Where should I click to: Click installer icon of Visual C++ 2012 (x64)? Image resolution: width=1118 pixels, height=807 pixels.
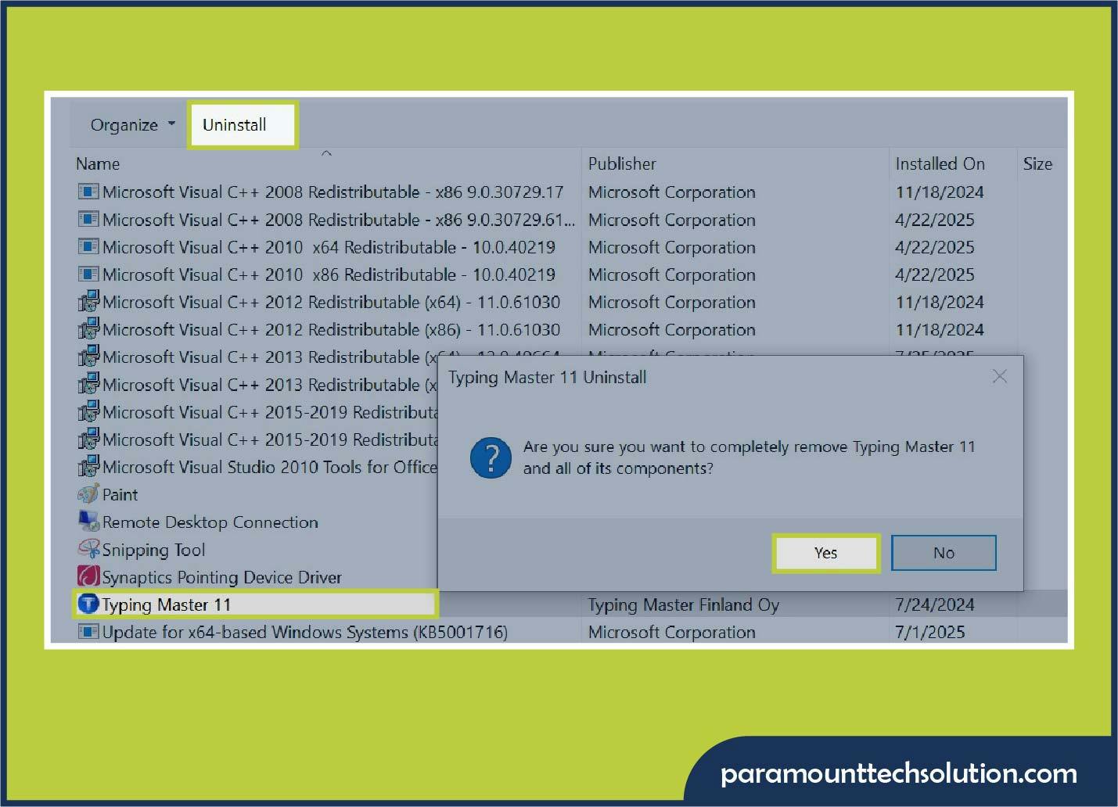(x=88, y=302)
